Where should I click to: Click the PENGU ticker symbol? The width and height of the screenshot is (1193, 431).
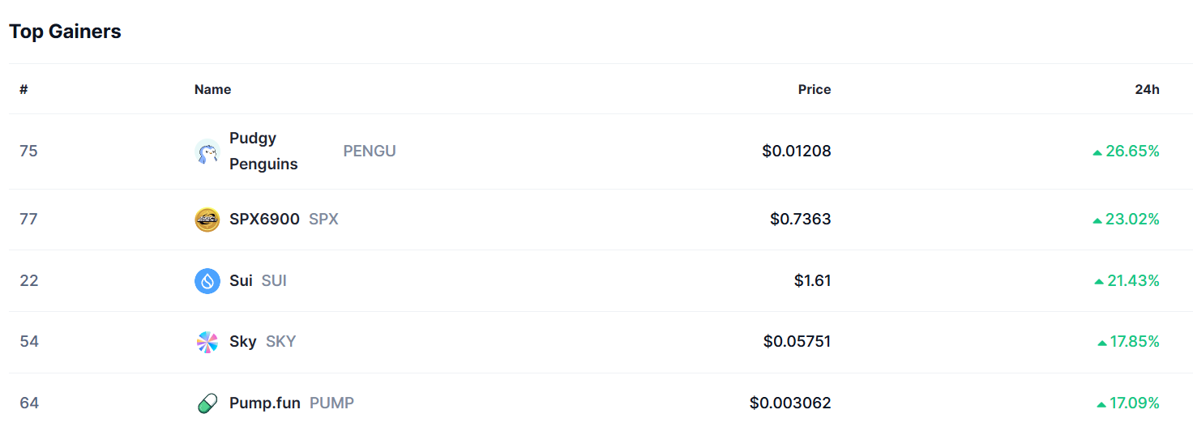point(370,151)
